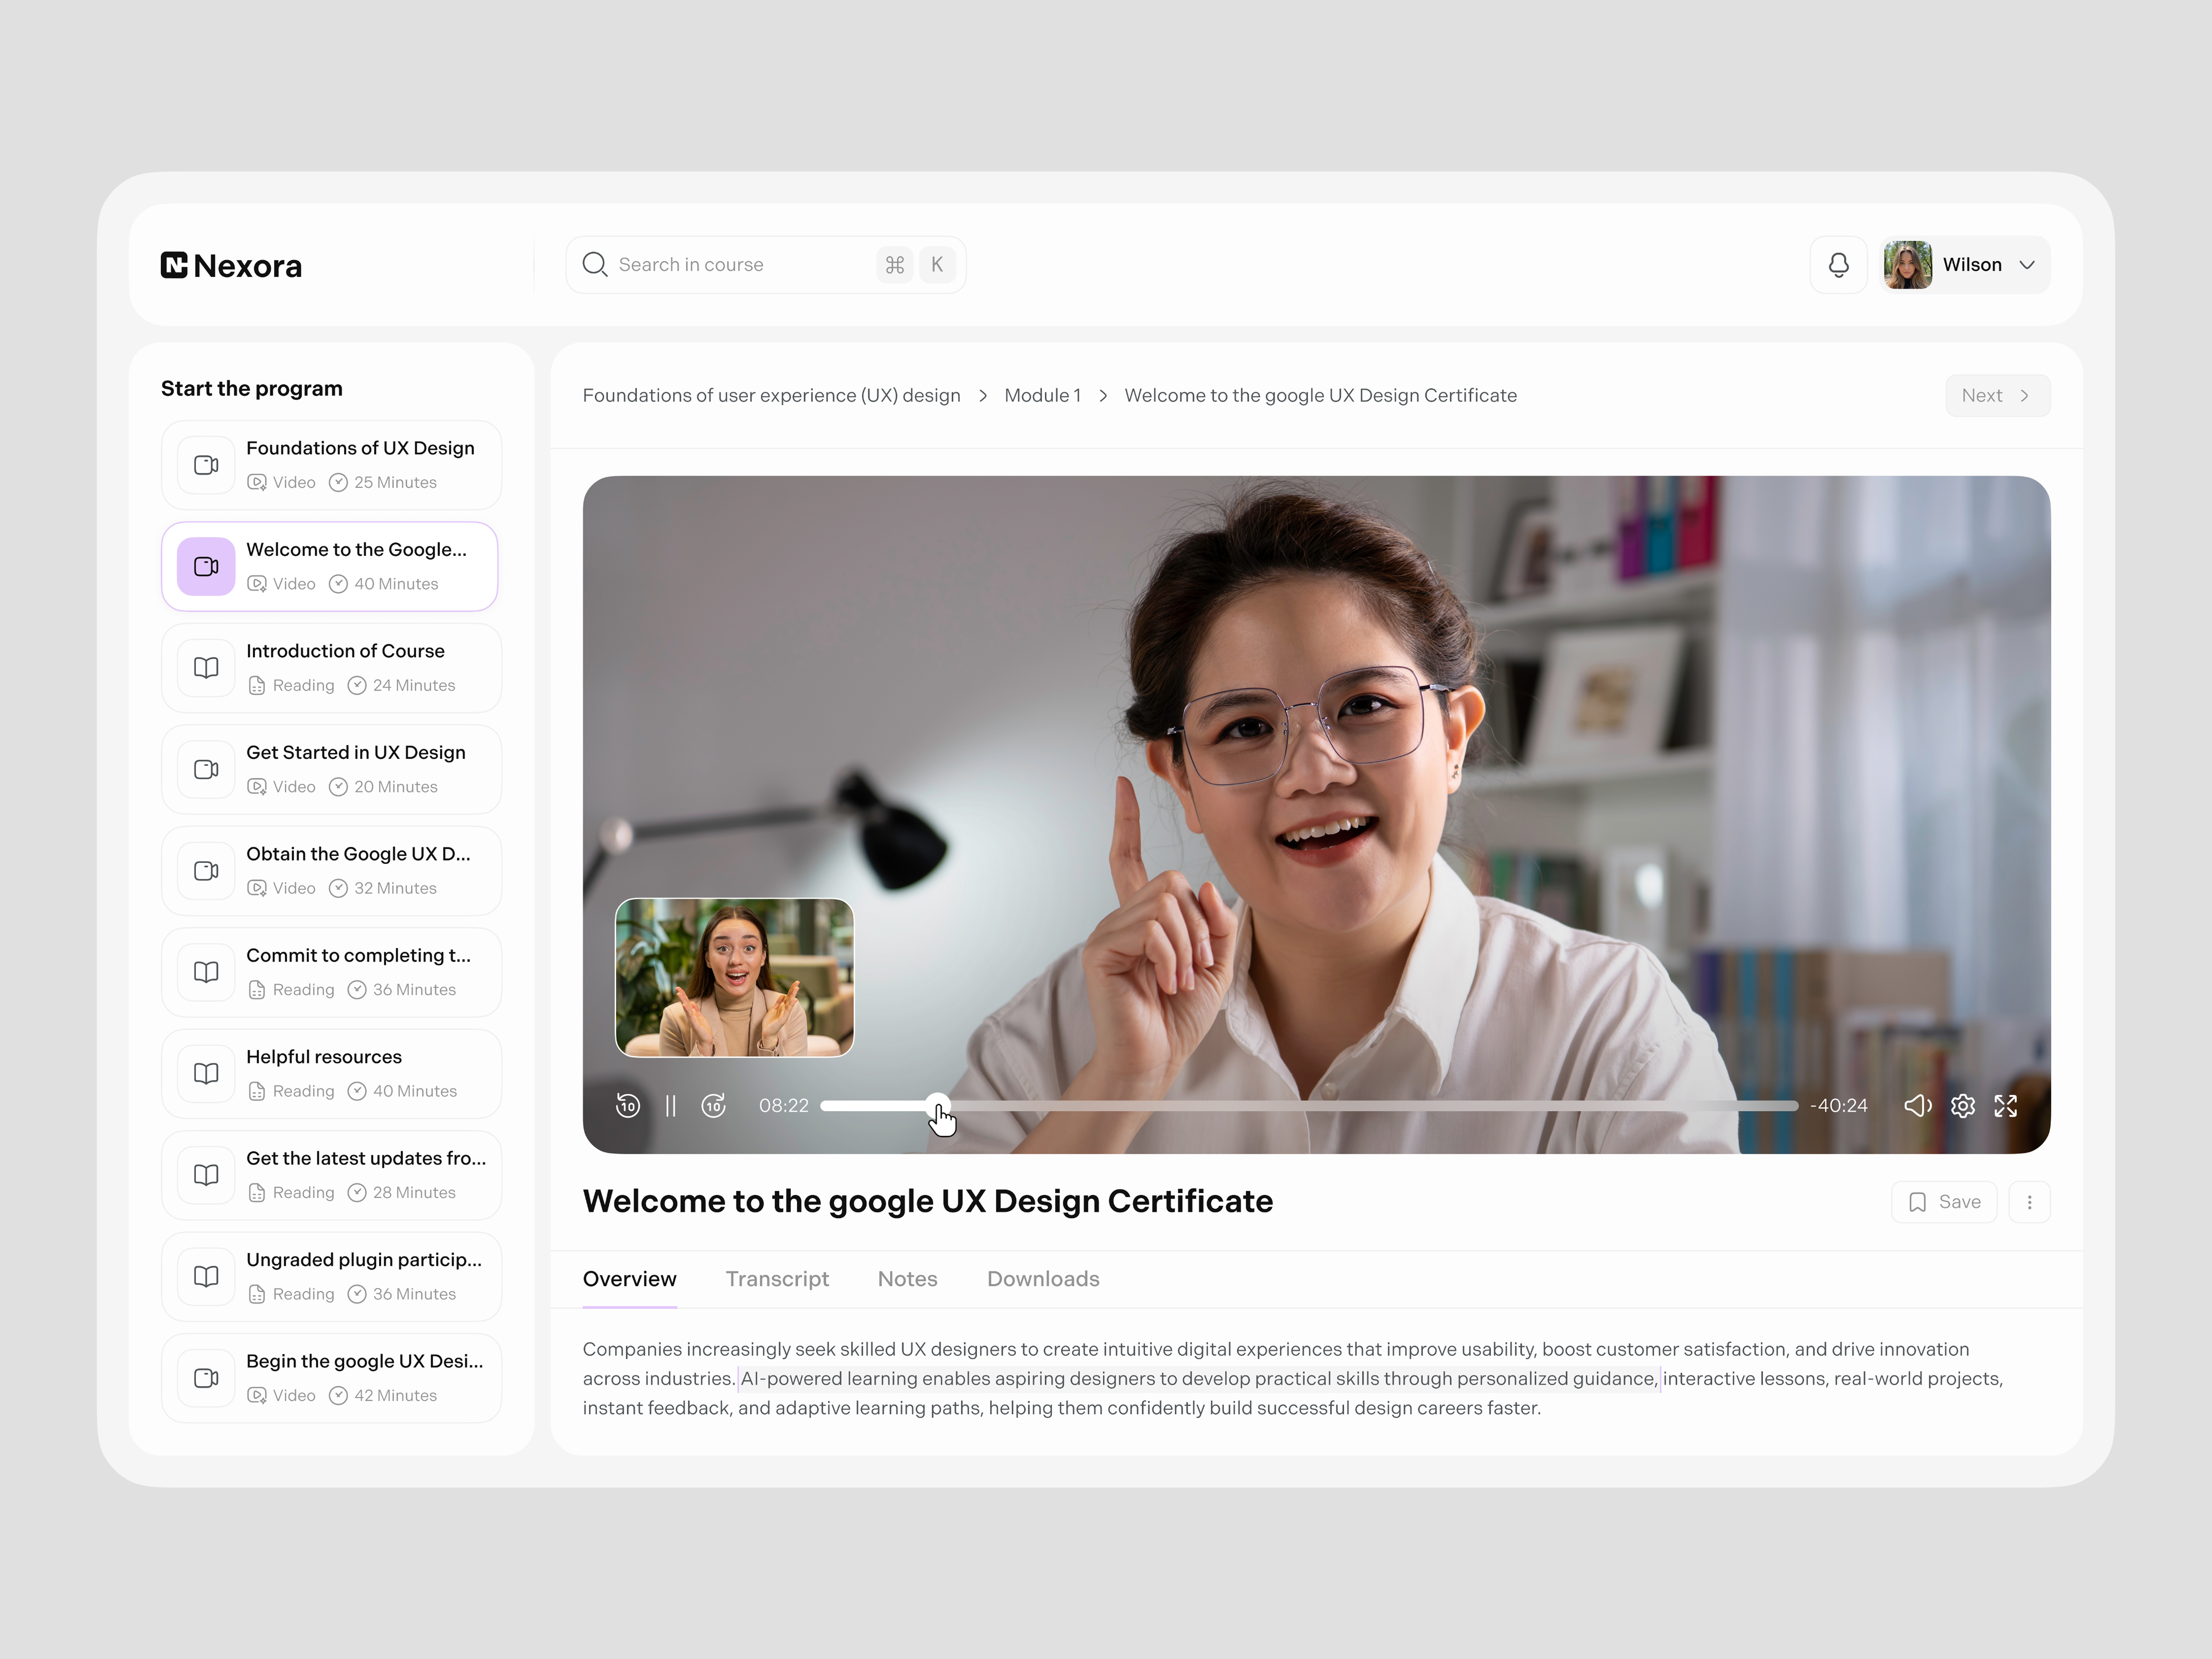Click the K shortcut key badge
Viewport: 2212px width, 1659px height.
tap(937, 265)
